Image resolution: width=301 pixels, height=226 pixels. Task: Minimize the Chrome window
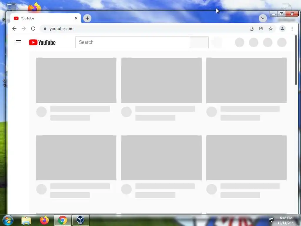274,14
